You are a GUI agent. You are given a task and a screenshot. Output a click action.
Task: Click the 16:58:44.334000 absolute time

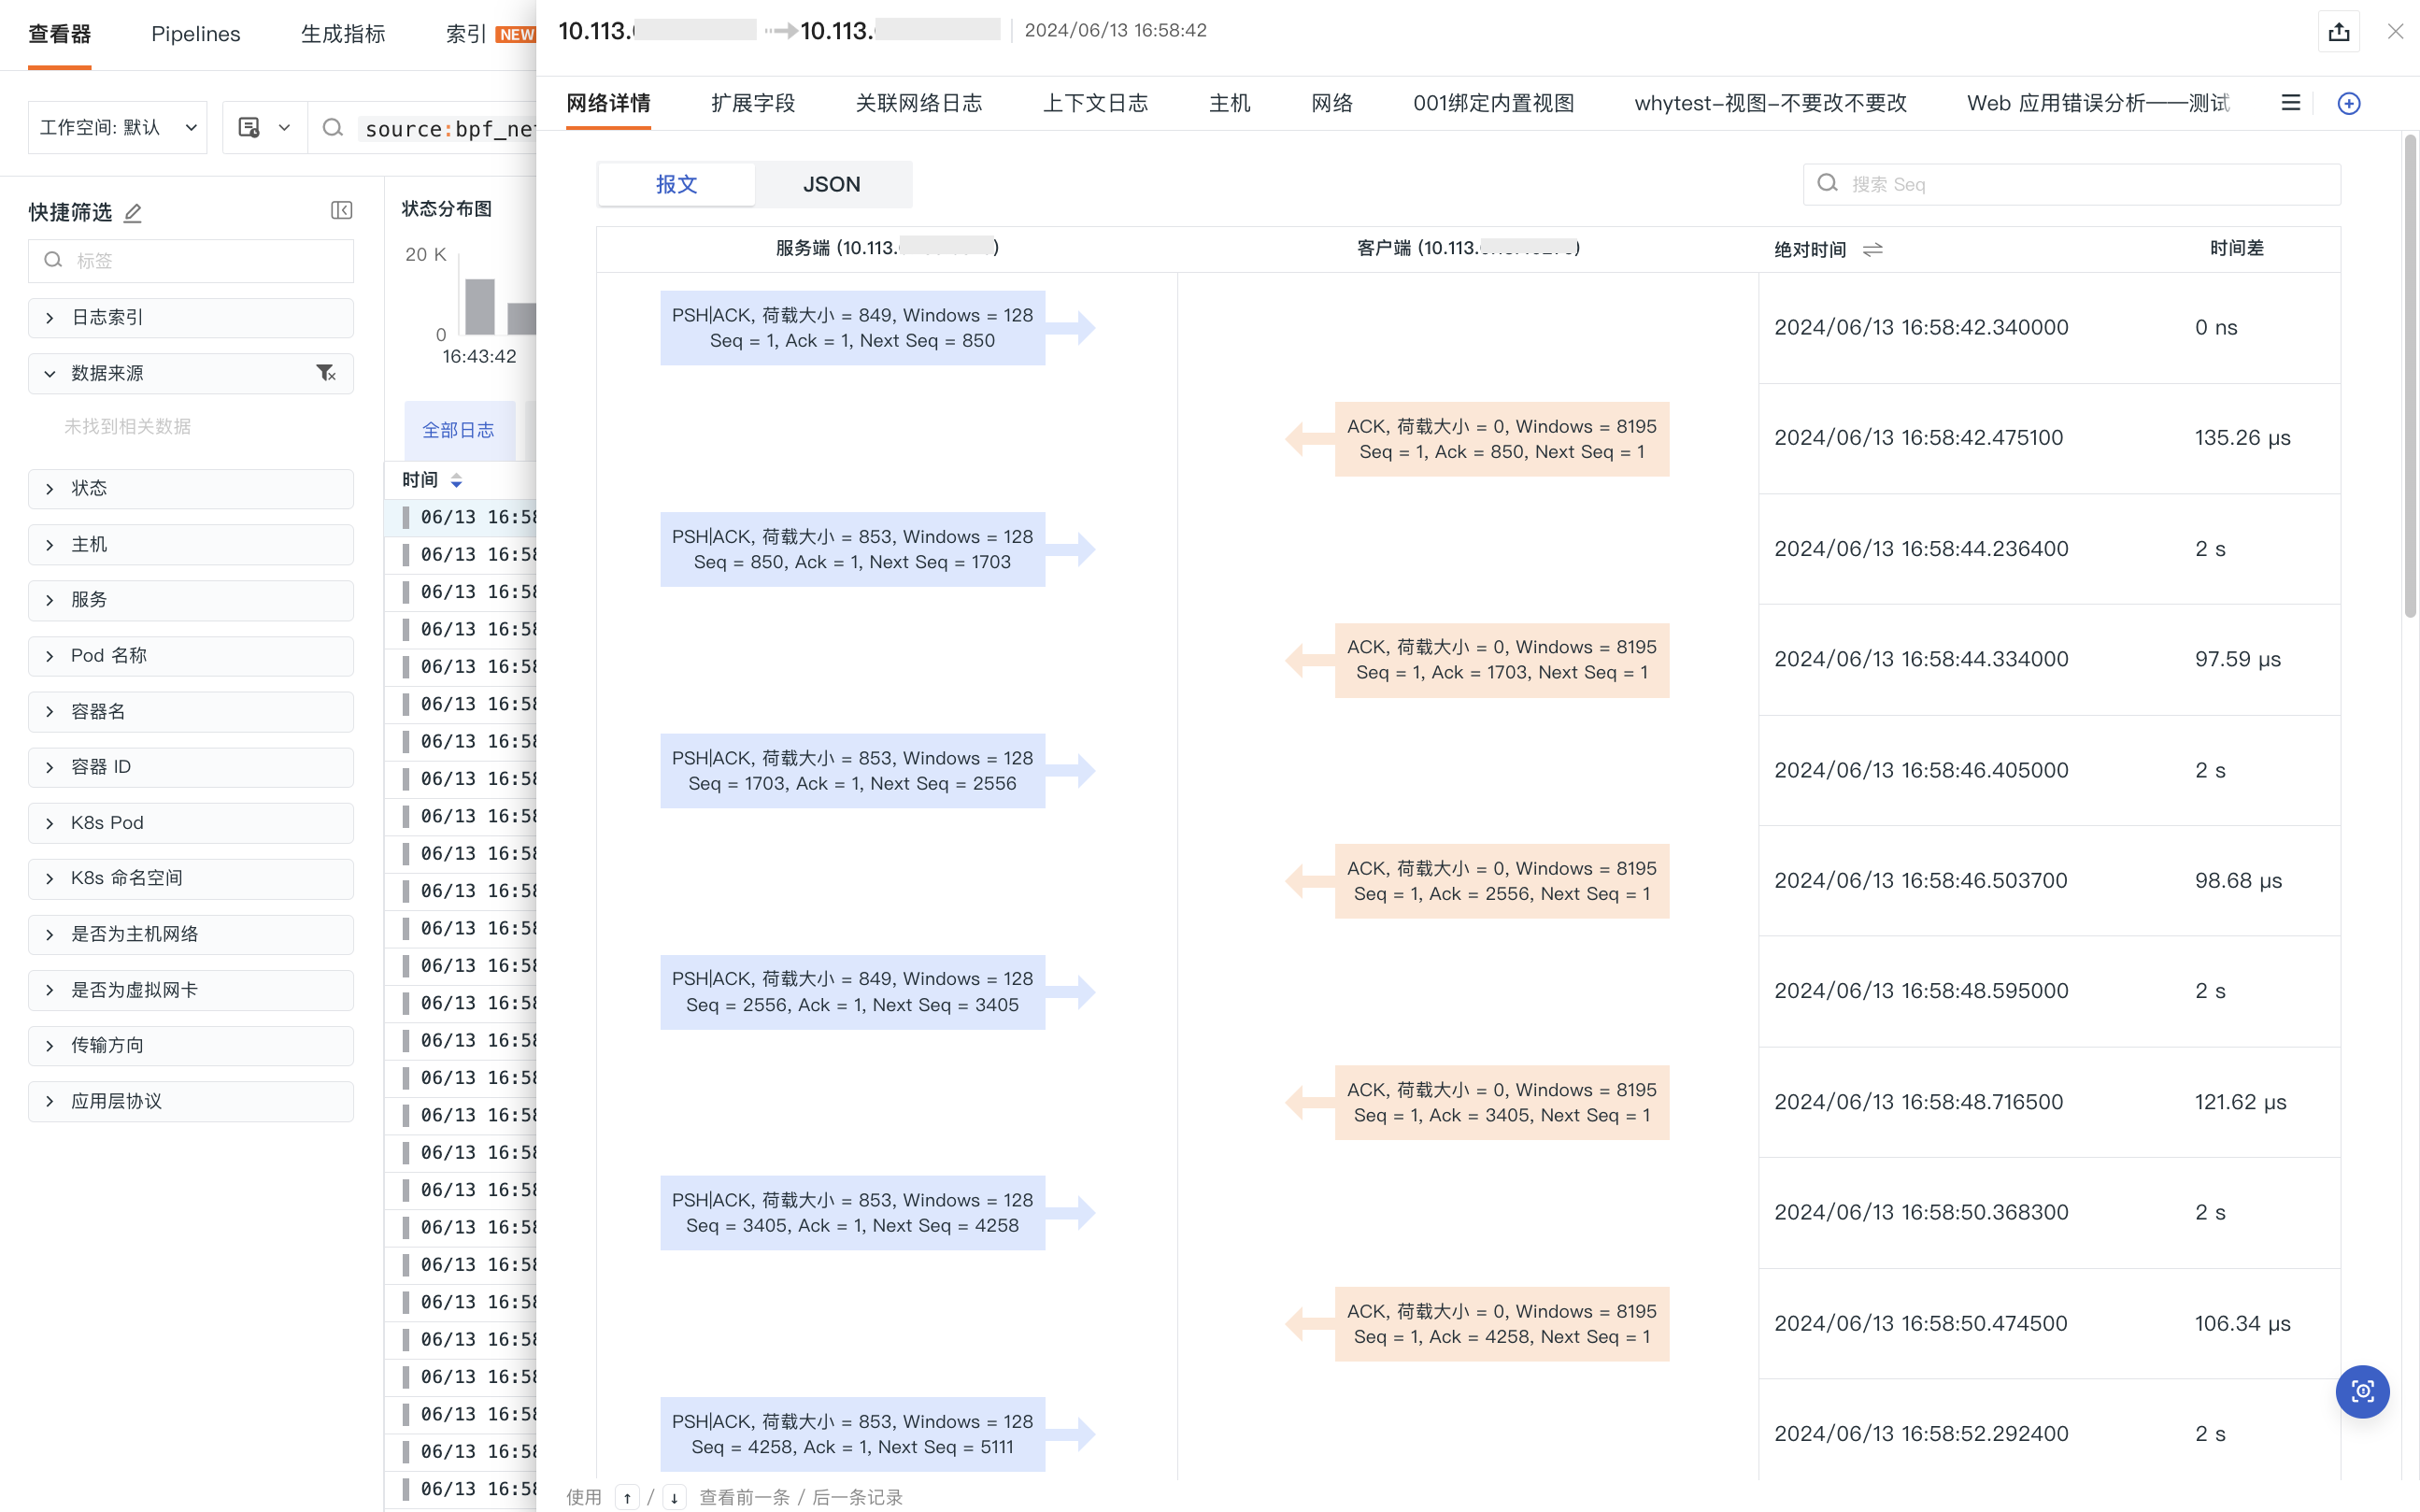tap(1921, 659)
